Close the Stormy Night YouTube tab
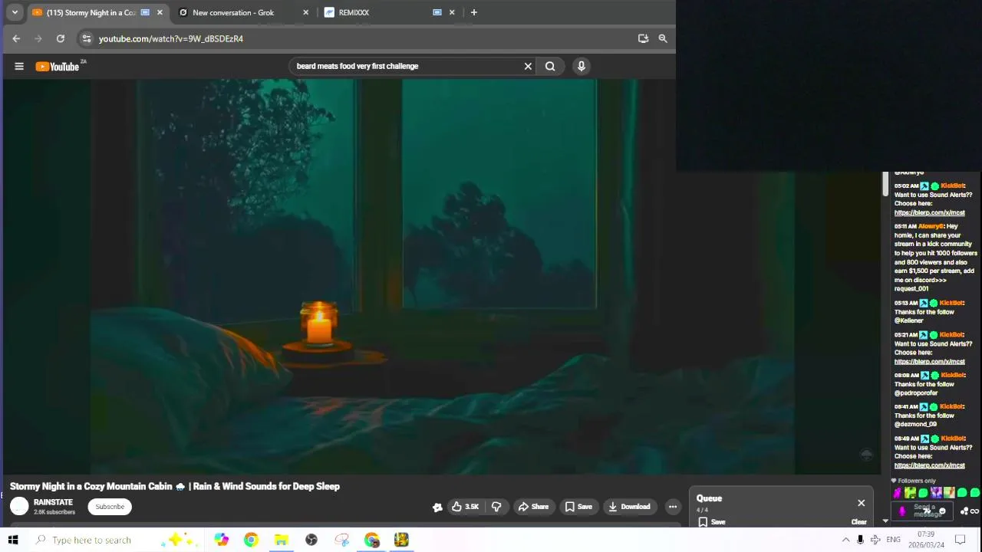The image size is (982, 552). click(x=160, y=12)
